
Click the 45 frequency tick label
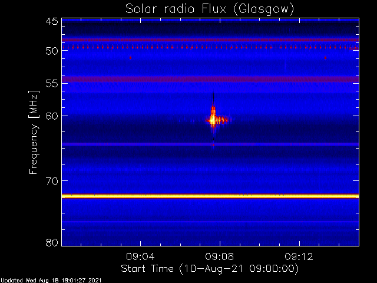pos(52,22)
